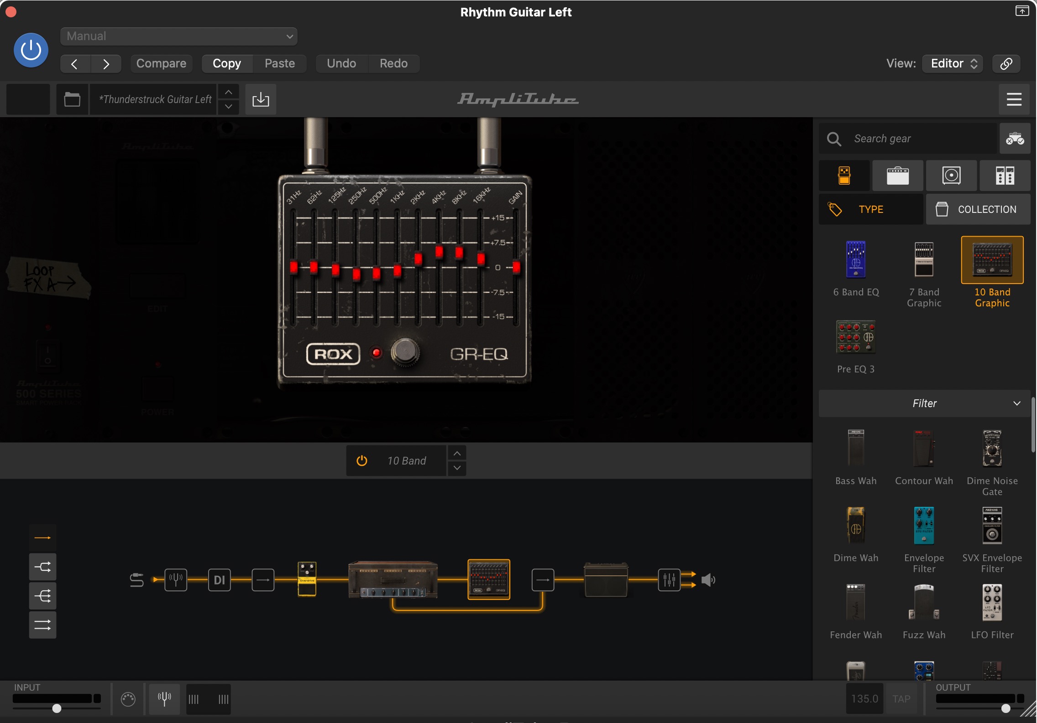Click the Undo button
Viewport: 1037px width, 723px height.
pyautogui.click(x=341, y=63)
